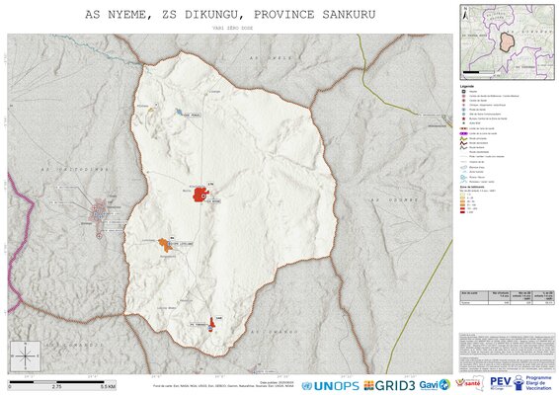Click the pink settlement cluster west of the zone
Image resolution: width=559 pixels, height=395 pixels.
99,211
